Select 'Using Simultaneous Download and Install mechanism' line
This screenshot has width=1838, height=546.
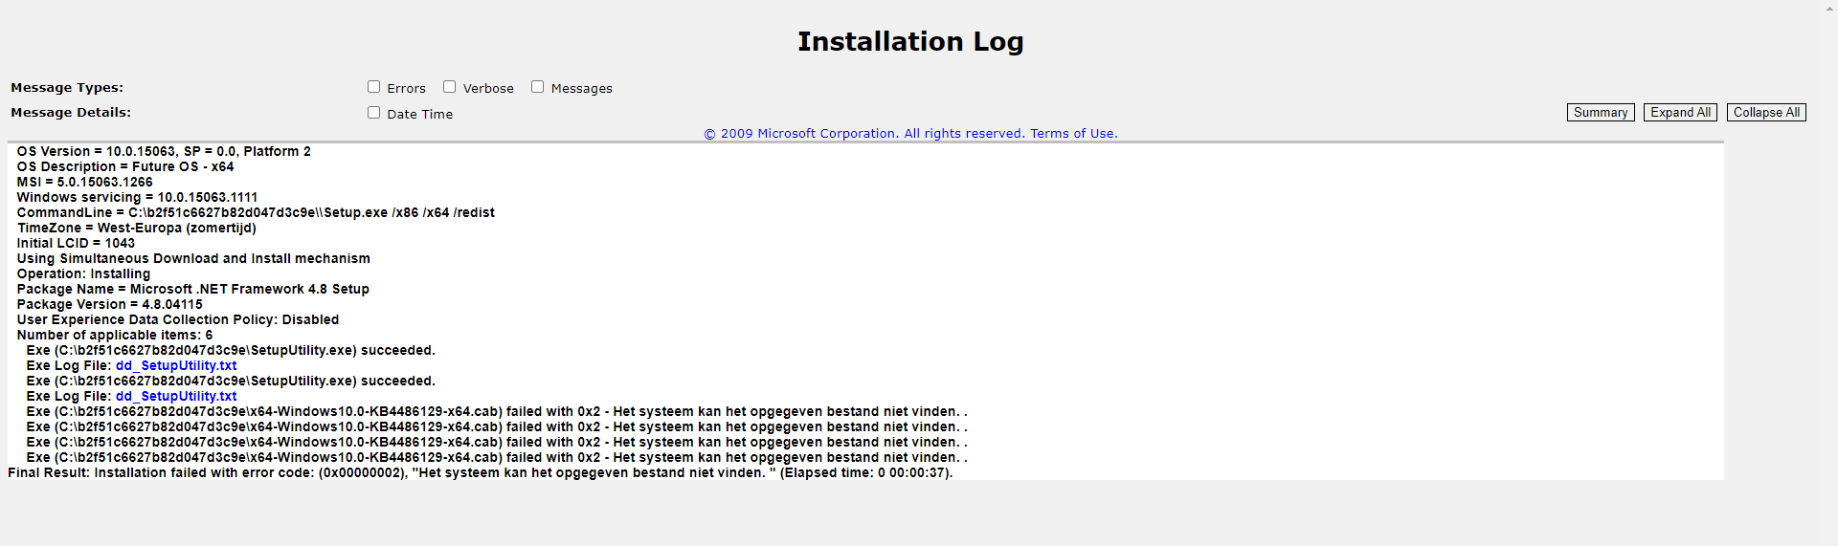point(193,258)
